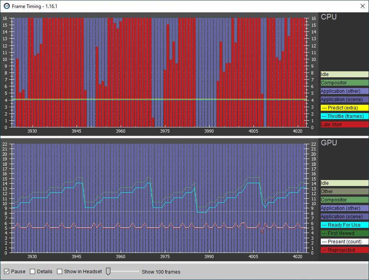This screenshot has height=280, width=369.
Task: Enable Show in Headset checkbox
Action: coord(60,272)
